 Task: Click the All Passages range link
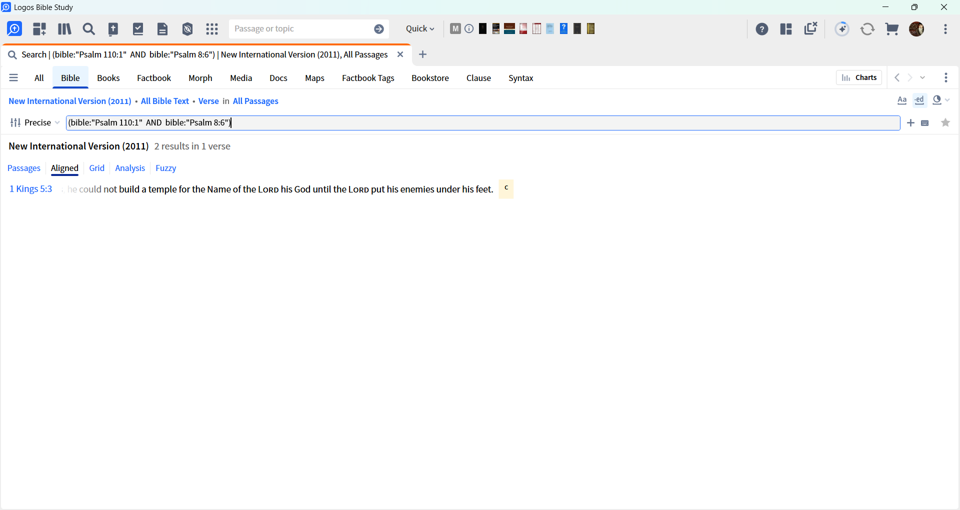point(255,101)
